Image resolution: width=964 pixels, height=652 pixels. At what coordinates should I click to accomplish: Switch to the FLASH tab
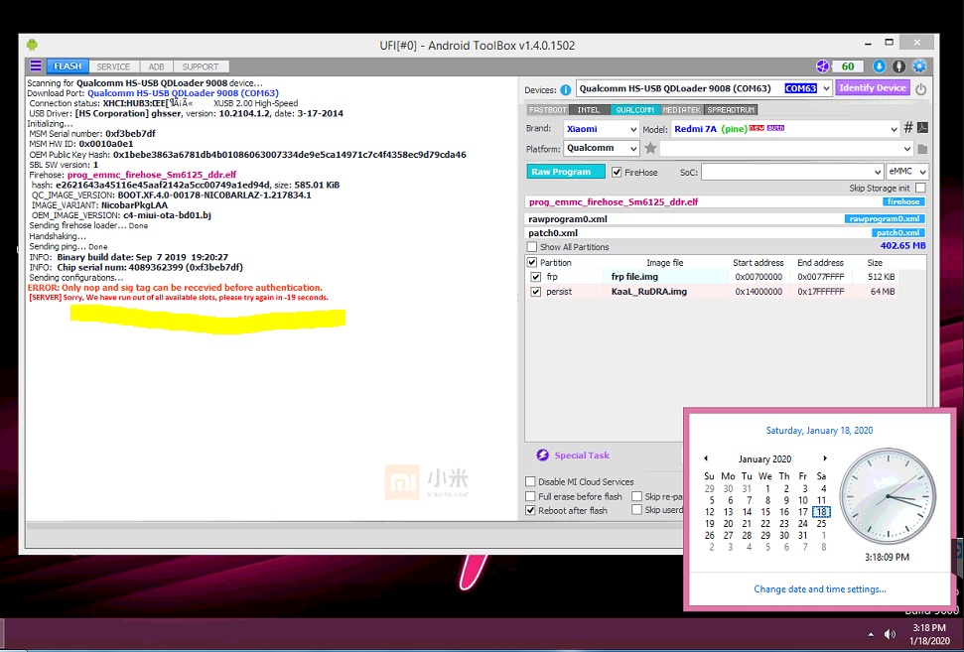pos(67,66)
